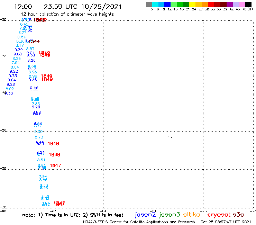Screen dimensions: 256x225
Task: Click the wave height value 8.36
Action: pos(20,41)
